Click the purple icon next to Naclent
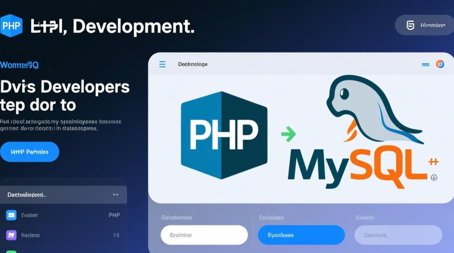The image size is (454, 253). 11,235
